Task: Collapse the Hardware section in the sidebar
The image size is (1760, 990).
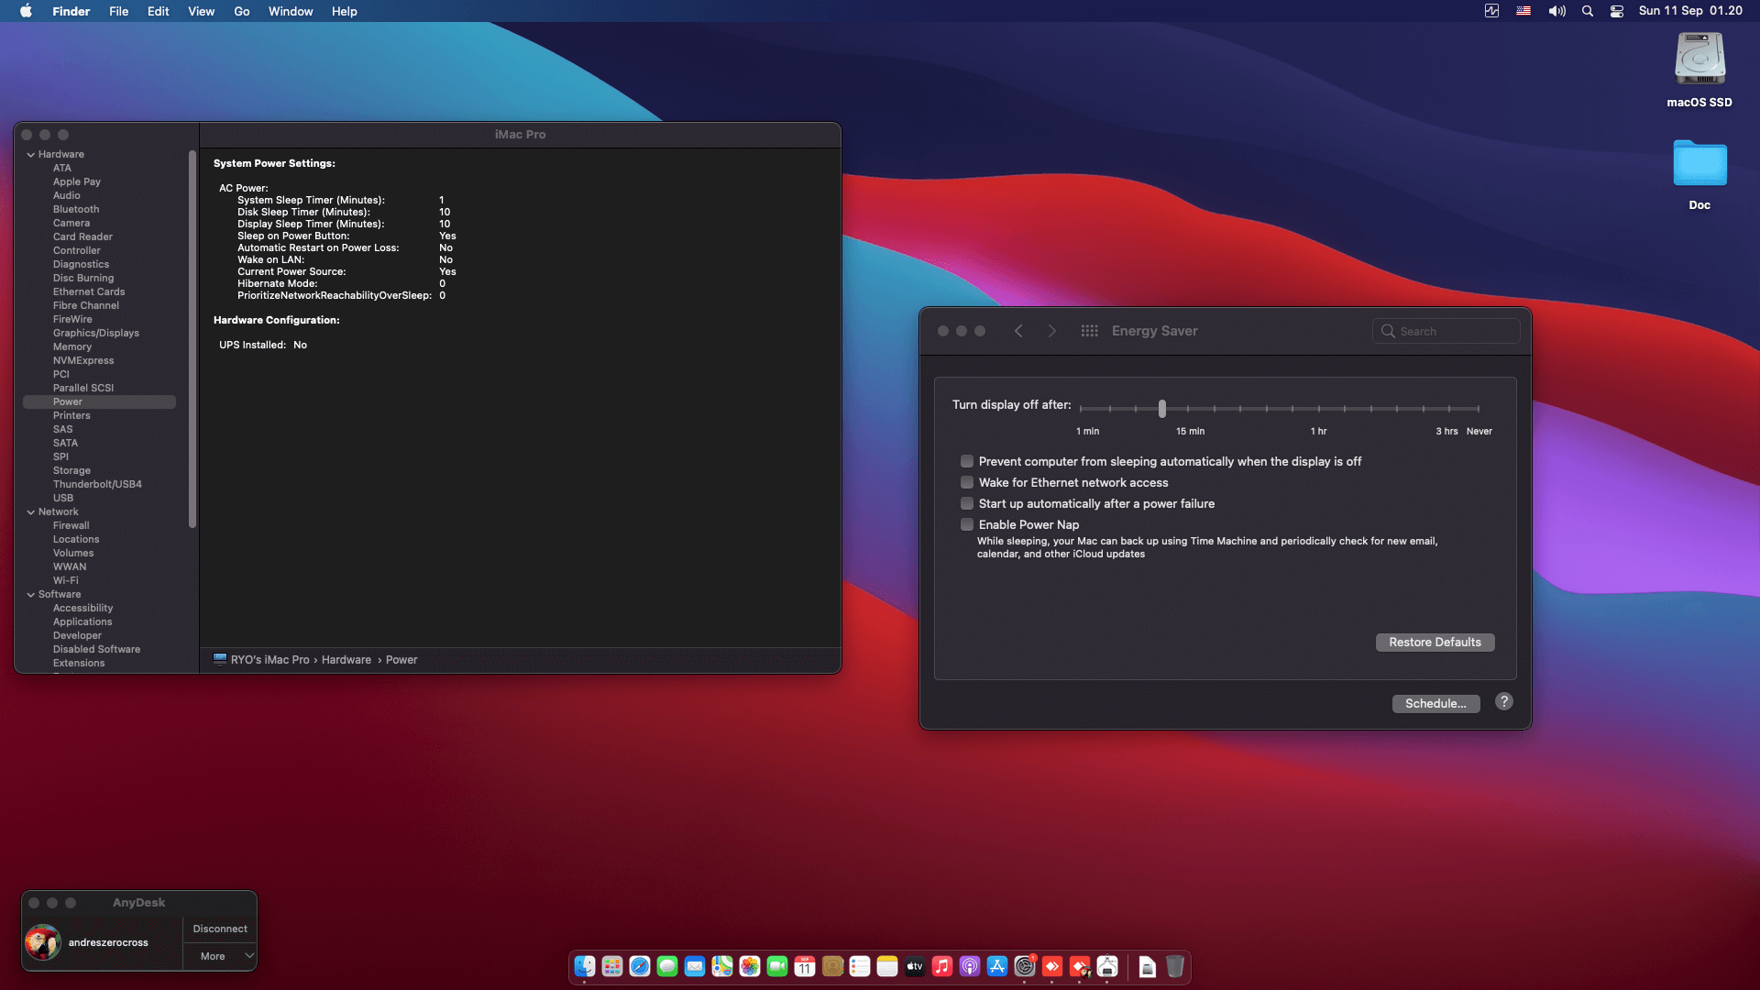Action: coord(31,154)
